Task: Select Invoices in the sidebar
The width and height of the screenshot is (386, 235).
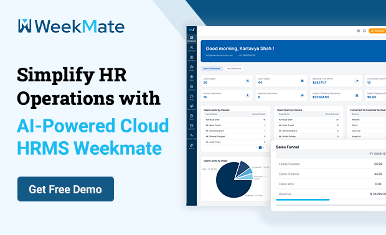Action: click(192, 88)
